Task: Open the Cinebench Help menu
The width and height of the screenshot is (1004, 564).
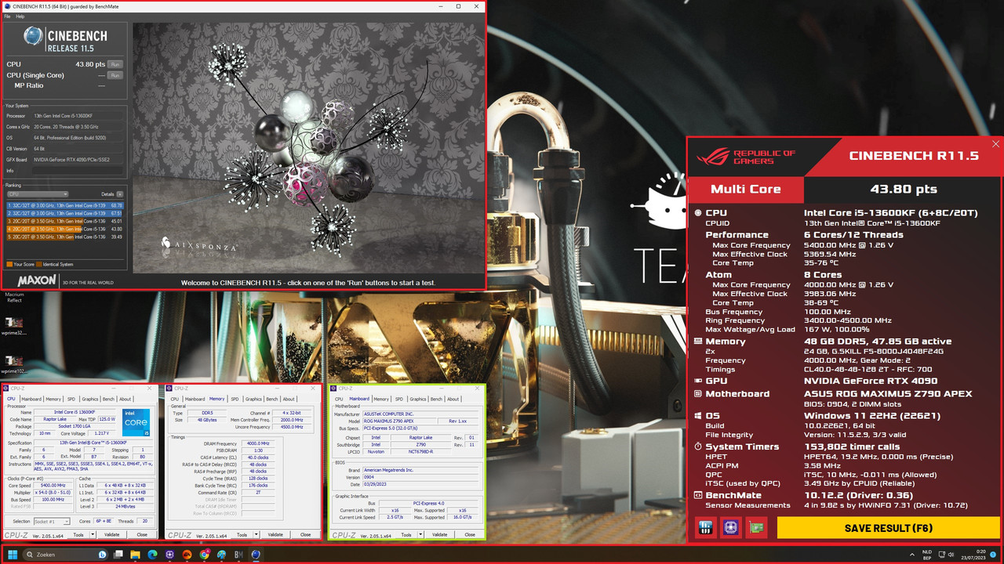Action: (x=20, y=16)
